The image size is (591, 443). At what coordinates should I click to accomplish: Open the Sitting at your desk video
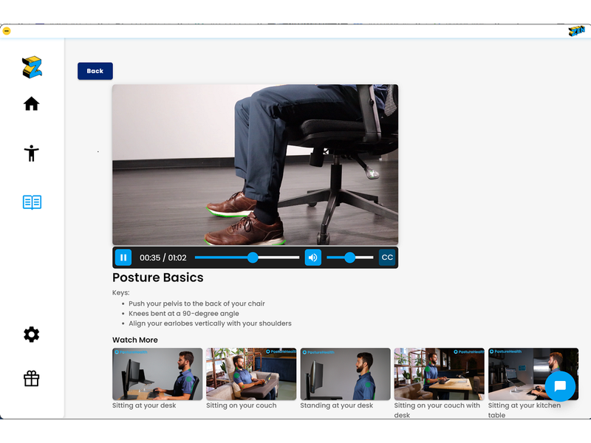(x=157, y=374)
